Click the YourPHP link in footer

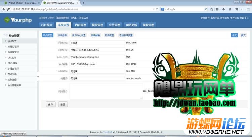108,132
